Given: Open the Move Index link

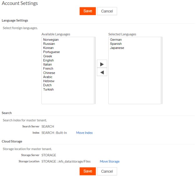Looking at the screenshot, I should tap(84, 133).
